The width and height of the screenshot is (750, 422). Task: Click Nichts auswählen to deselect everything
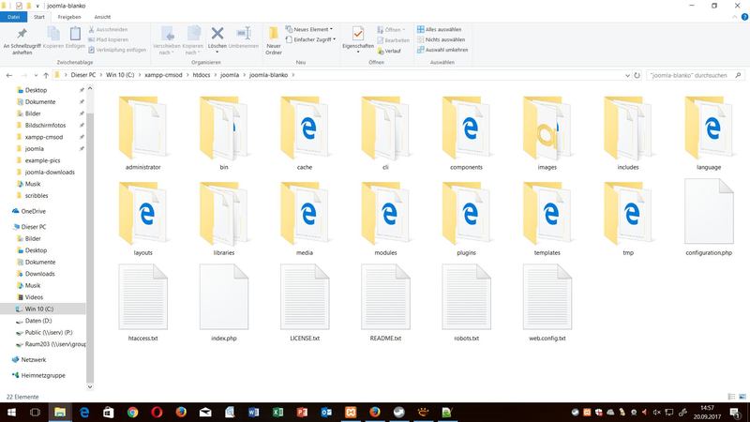pos(444,39)
